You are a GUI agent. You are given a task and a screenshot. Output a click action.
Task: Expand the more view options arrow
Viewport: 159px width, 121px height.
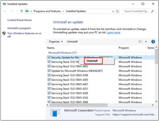(146, 42)
